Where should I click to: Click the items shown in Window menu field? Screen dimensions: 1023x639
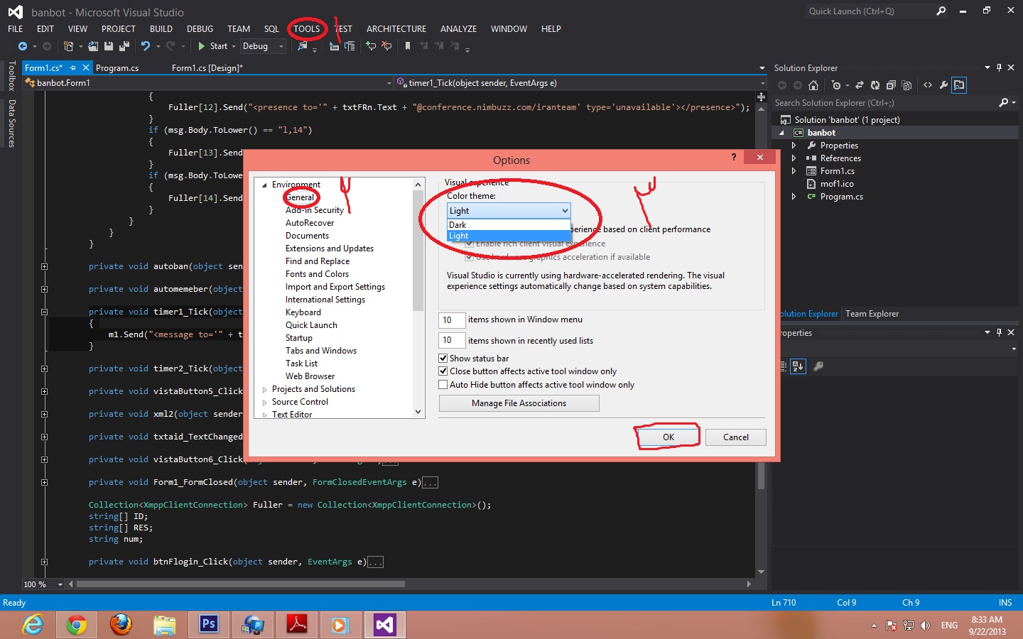point(452,320)
